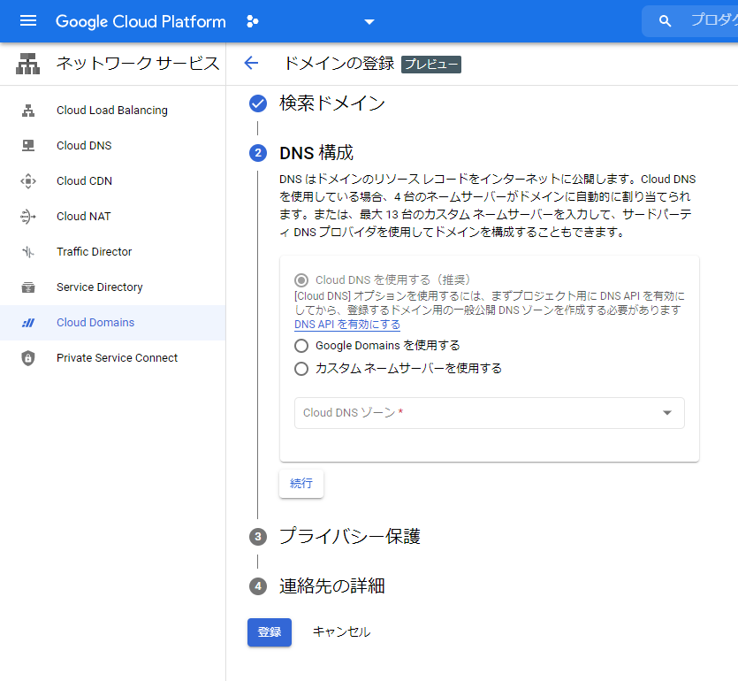Click the step 4 number badge
The width and height of the screenshot is (738, 681).
coord(258,586)
